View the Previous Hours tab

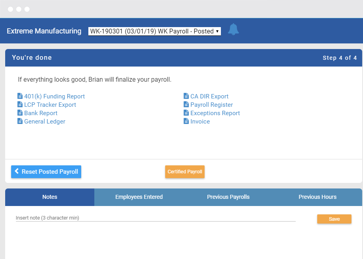pos(317,197)
